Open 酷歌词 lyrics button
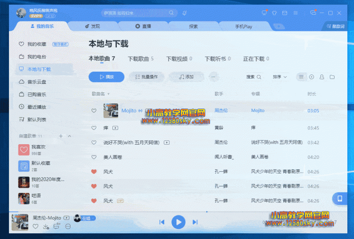This screenshot has height=239, width=354. [335, 27]
